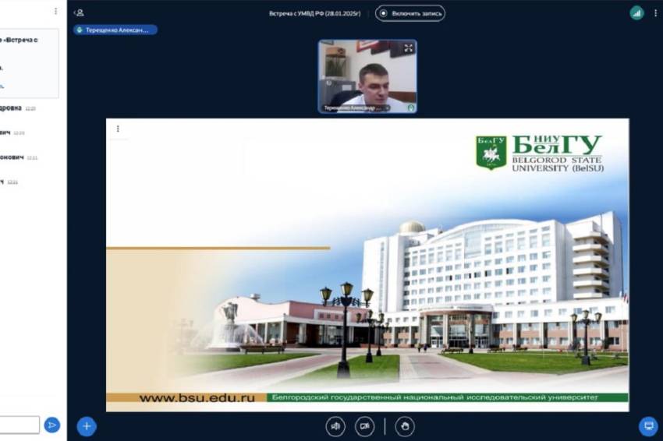The height and width of the screenshot is (441, 663).
Task: Select the talking indicator "Терещенко Александр"
Action: pyautogui.click(x=115, y=30)
